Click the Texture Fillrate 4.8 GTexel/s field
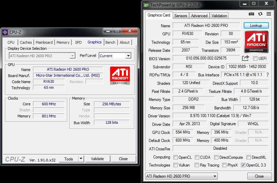The height and width of the screenshot is (183, 277). (x=251, y=91)
